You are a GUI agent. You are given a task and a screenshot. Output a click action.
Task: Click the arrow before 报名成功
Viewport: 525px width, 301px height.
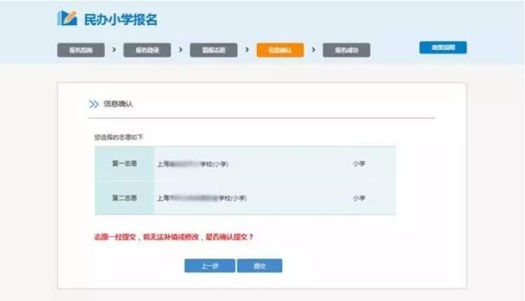pyautogui.click(x=314, y=50)
